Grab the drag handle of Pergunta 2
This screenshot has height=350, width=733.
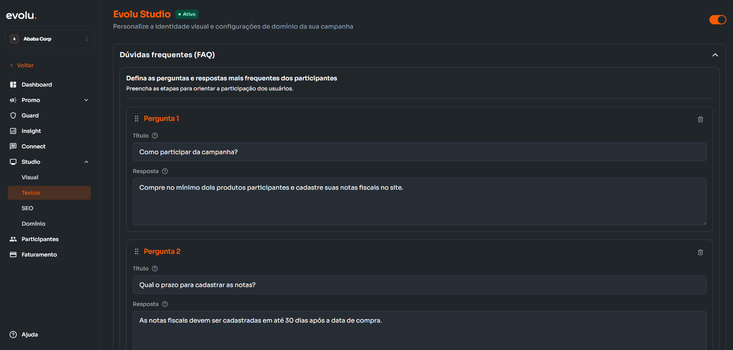(137, 251)
